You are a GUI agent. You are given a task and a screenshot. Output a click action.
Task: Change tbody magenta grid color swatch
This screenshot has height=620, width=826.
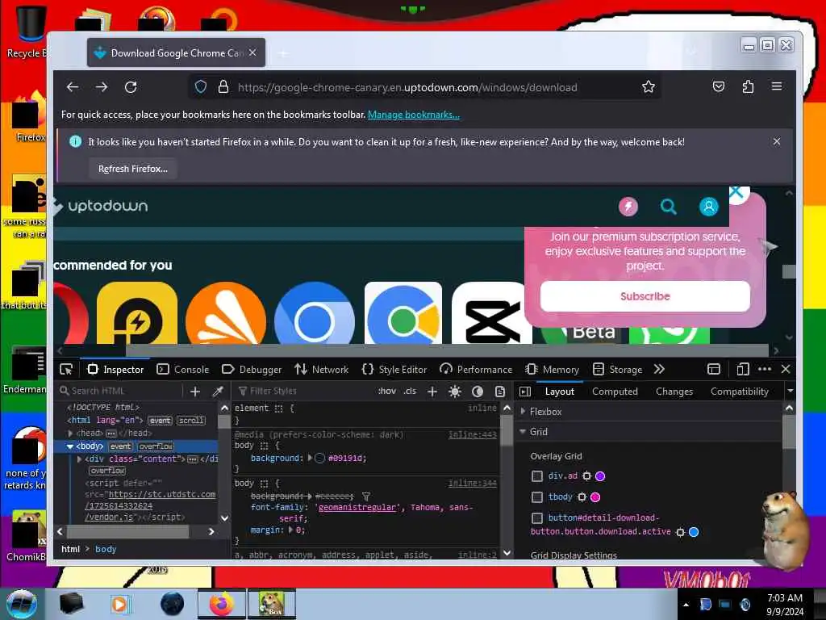point(595,496)
